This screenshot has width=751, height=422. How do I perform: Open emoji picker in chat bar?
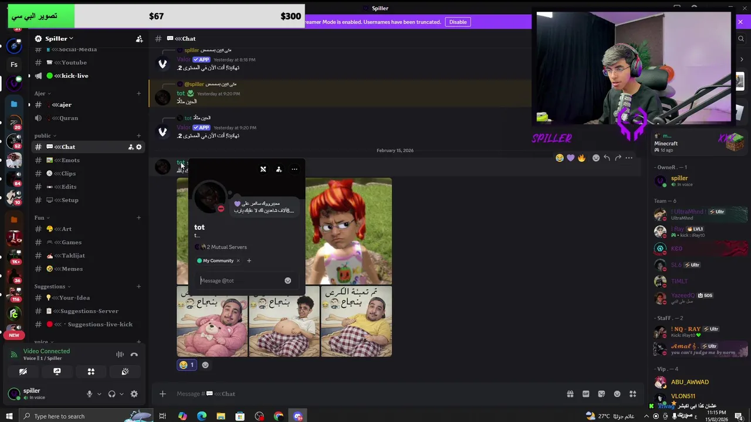click(x=617, y=394)
